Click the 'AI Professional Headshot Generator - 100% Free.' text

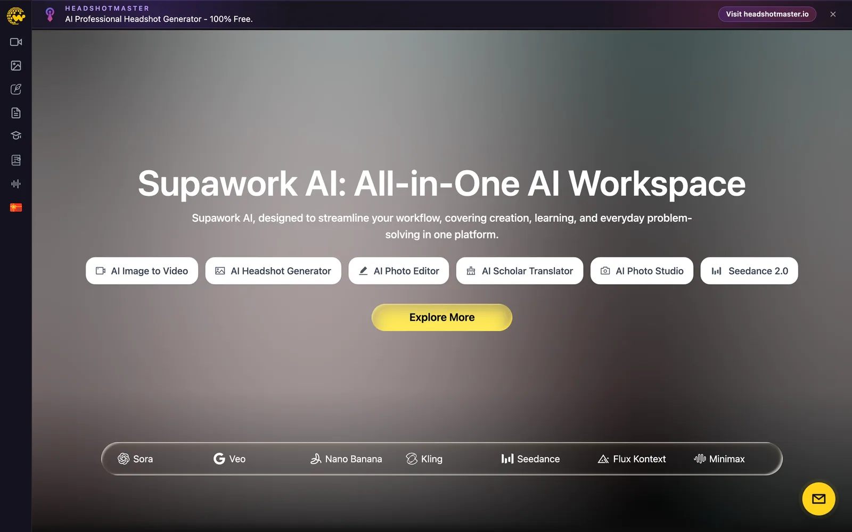coord(159,19)
